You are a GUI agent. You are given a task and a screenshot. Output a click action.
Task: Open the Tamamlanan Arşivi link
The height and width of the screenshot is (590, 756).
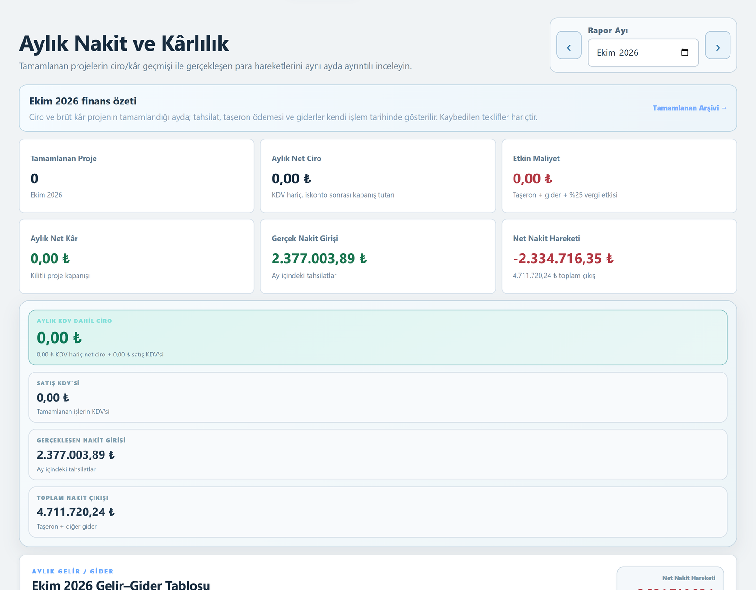pyautogui.click(x=689, y=108)
